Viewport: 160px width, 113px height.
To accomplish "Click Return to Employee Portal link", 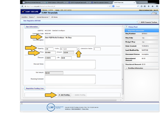I will point(146,10).
